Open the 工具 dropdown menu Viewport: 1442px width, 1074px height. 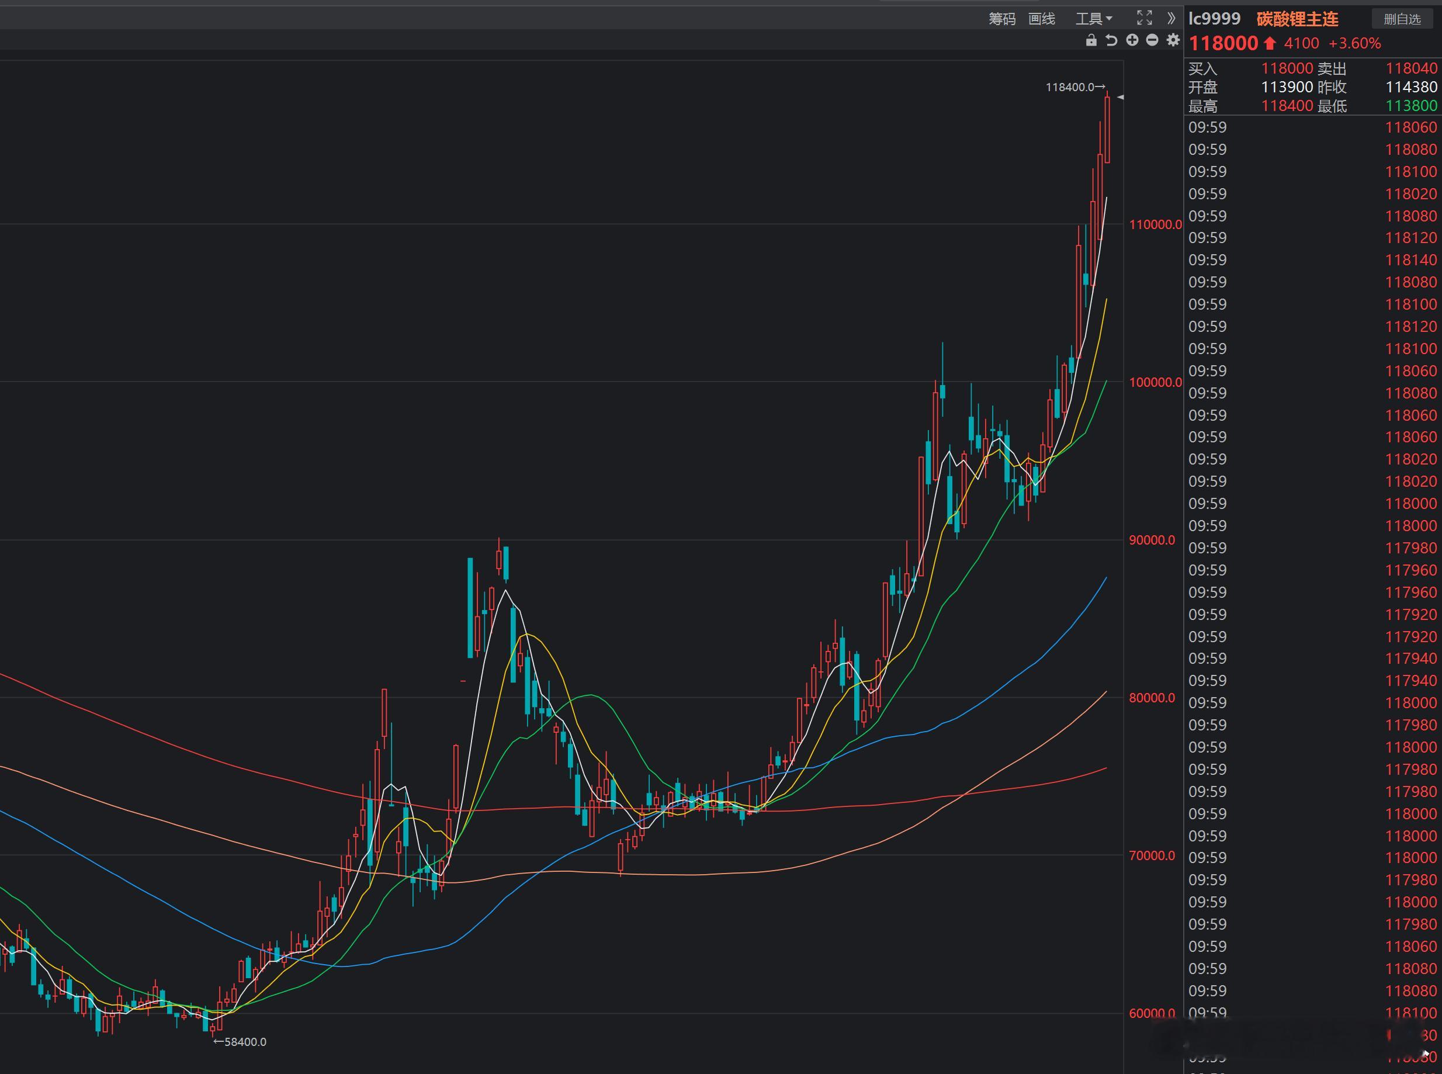click(x=1094, y=19)
